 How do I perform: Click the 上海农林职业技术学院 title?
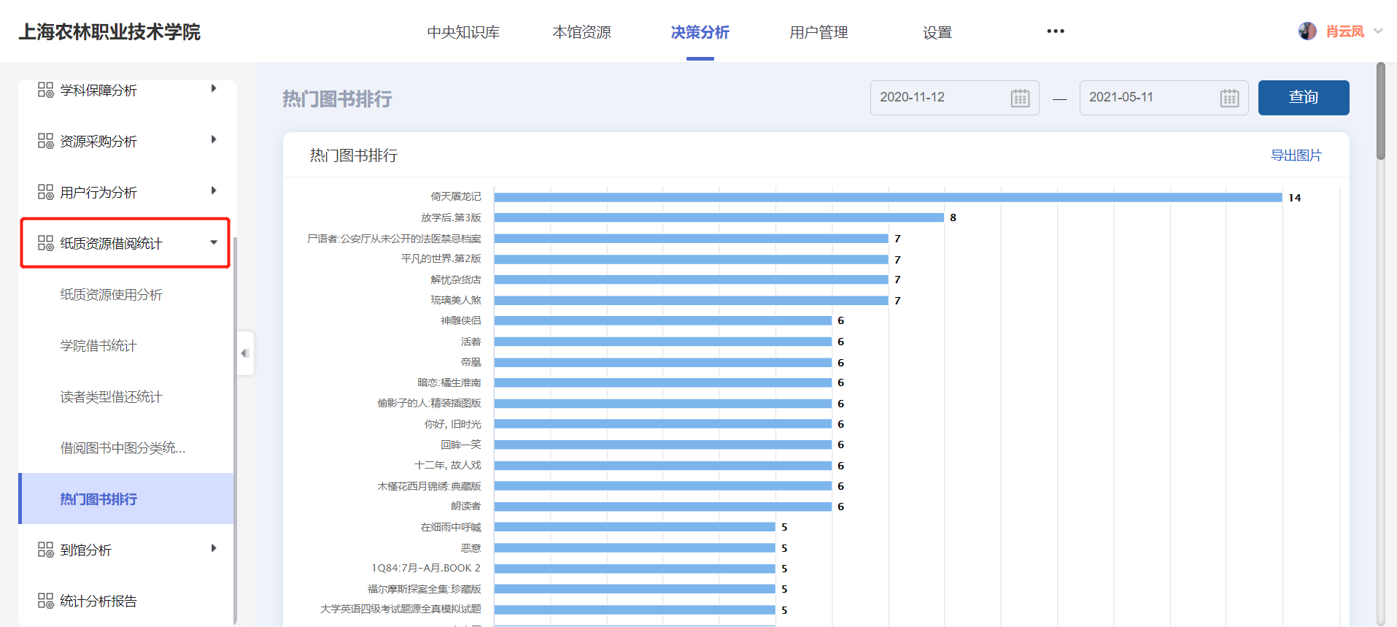pyautogui.click(x=109, y=32)
